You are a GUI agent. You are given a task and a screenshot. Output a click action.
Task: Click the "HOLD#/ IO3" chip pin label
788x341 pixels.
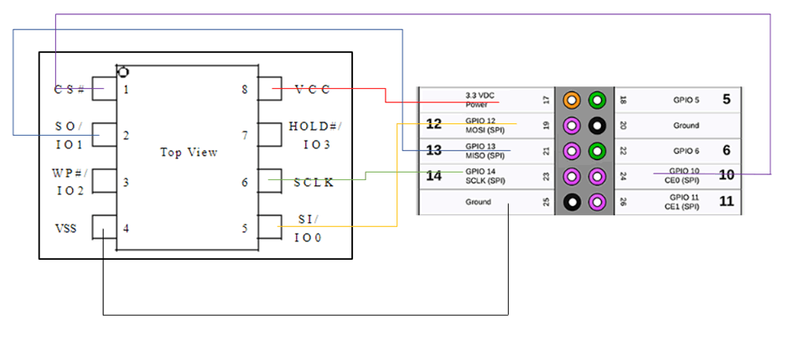click(x=315, y=136)
